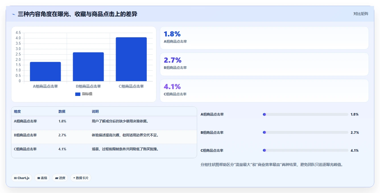Select table row cell C组商品点击率
The width and height of the screenshot is (380, 193).
point(25,149)
